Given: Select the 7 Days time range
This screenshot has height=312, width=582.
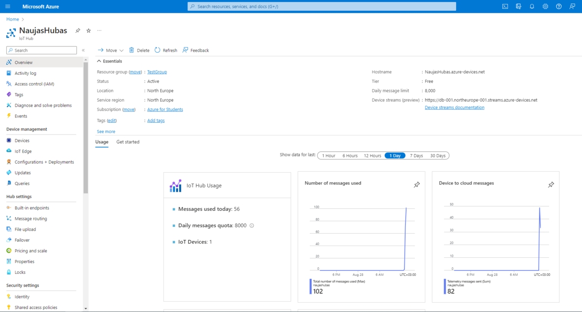Looking at the screenshot, I should [416, 156].
